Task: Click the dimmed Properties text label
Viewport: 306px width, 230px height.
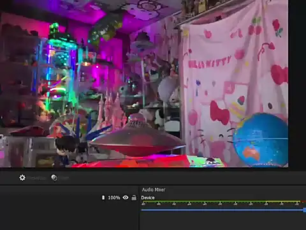Action: (37, 178)
